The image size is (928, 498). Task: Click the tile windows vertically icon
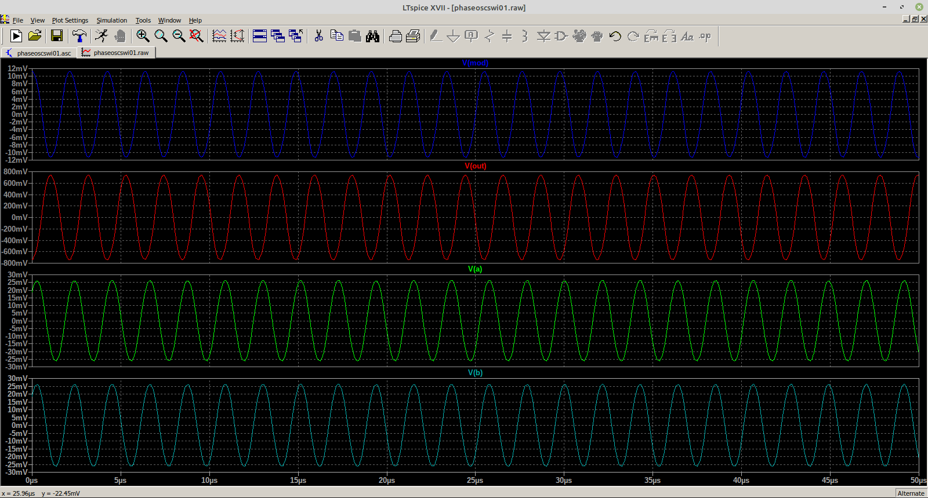tap(278, 36)
